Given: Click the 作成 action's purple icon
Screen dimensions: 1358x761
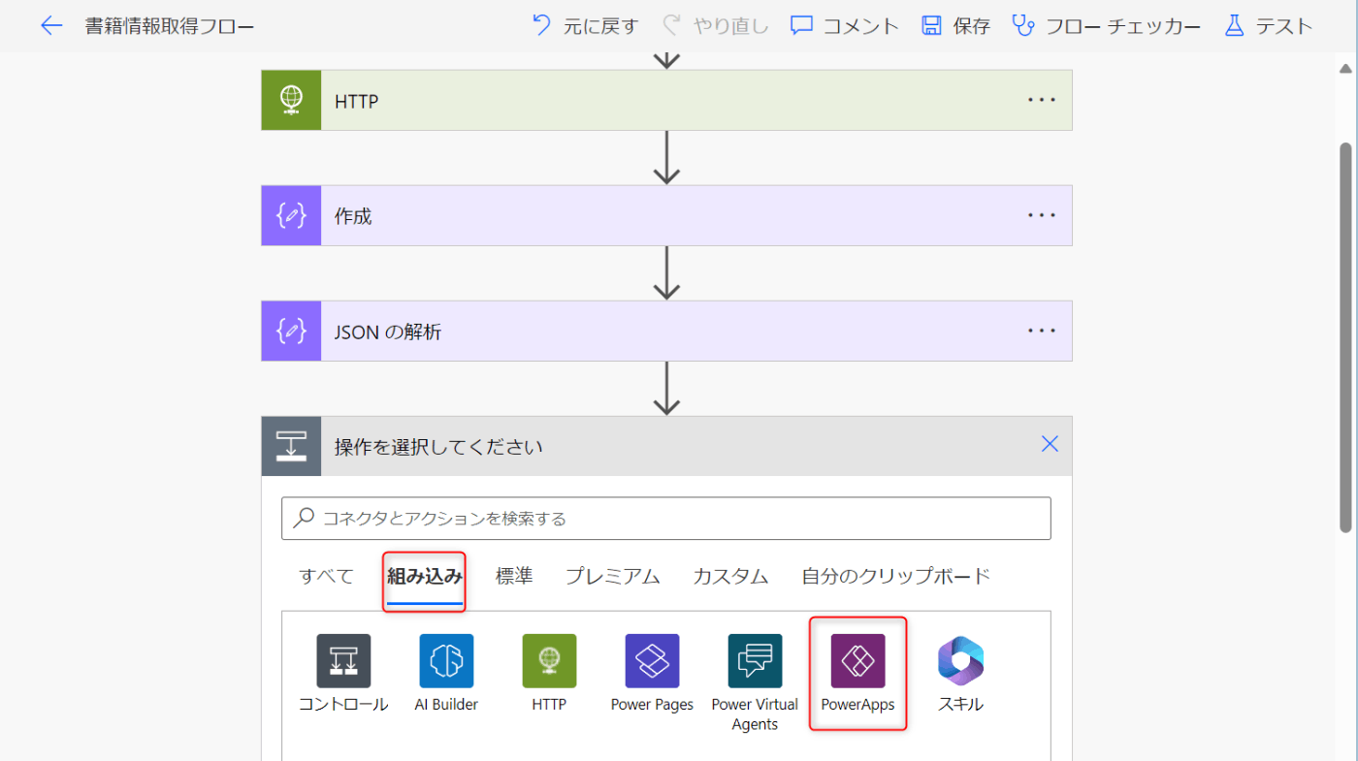Looking at the screenshot, I should (291, 215).
